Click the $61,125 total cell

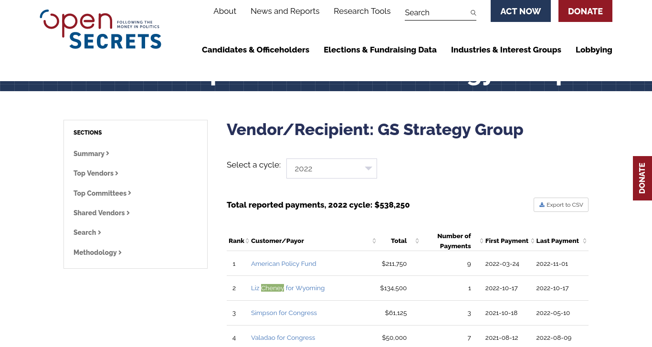tap(396, 313)
